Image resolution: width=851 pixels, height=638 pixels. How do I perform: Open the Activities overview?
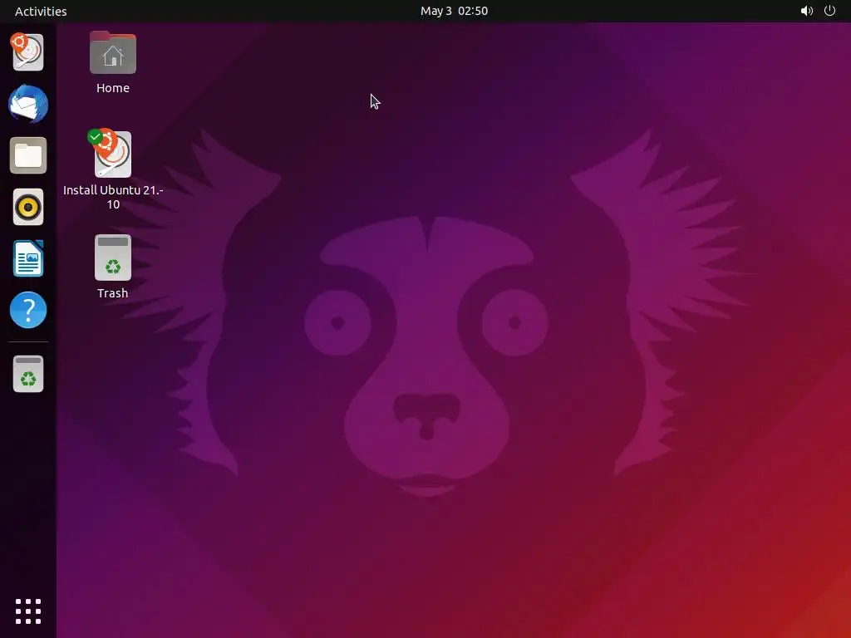click(x=41, y=11)
